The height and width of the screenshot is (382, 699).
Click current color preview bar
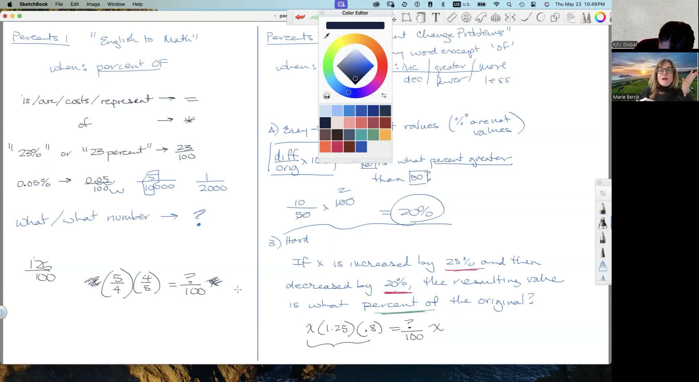pos(355,25)
